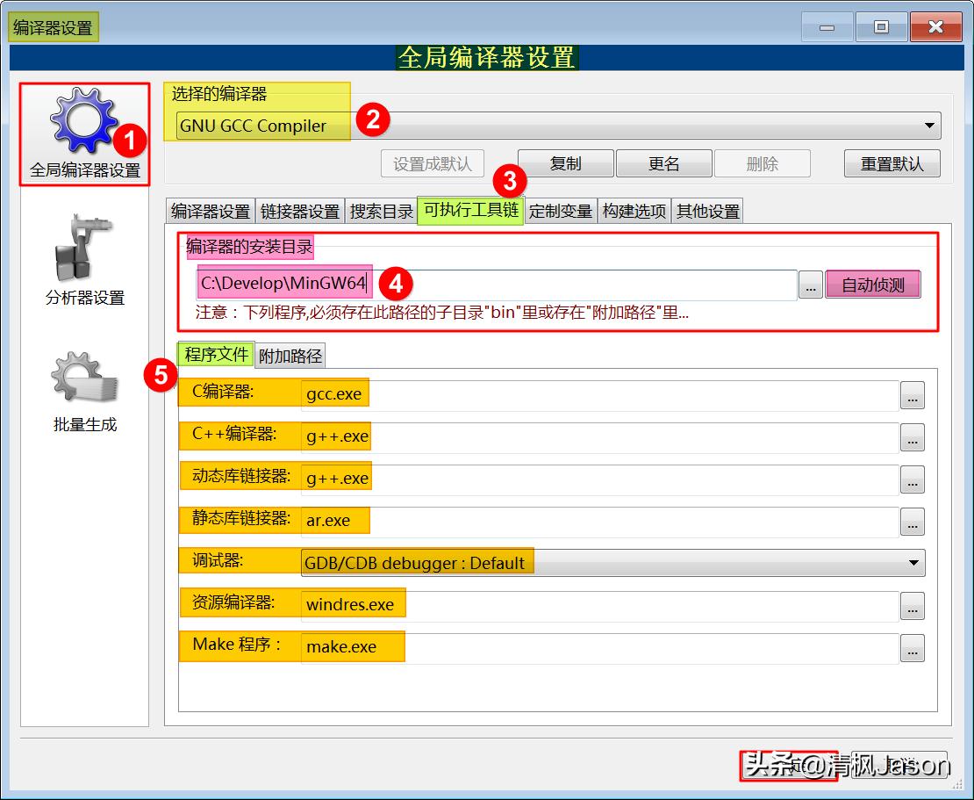Browse for the 资源编译器 windres.exe file
The image size is (974, 800).
pyautogui.click(x=912, y=605)
